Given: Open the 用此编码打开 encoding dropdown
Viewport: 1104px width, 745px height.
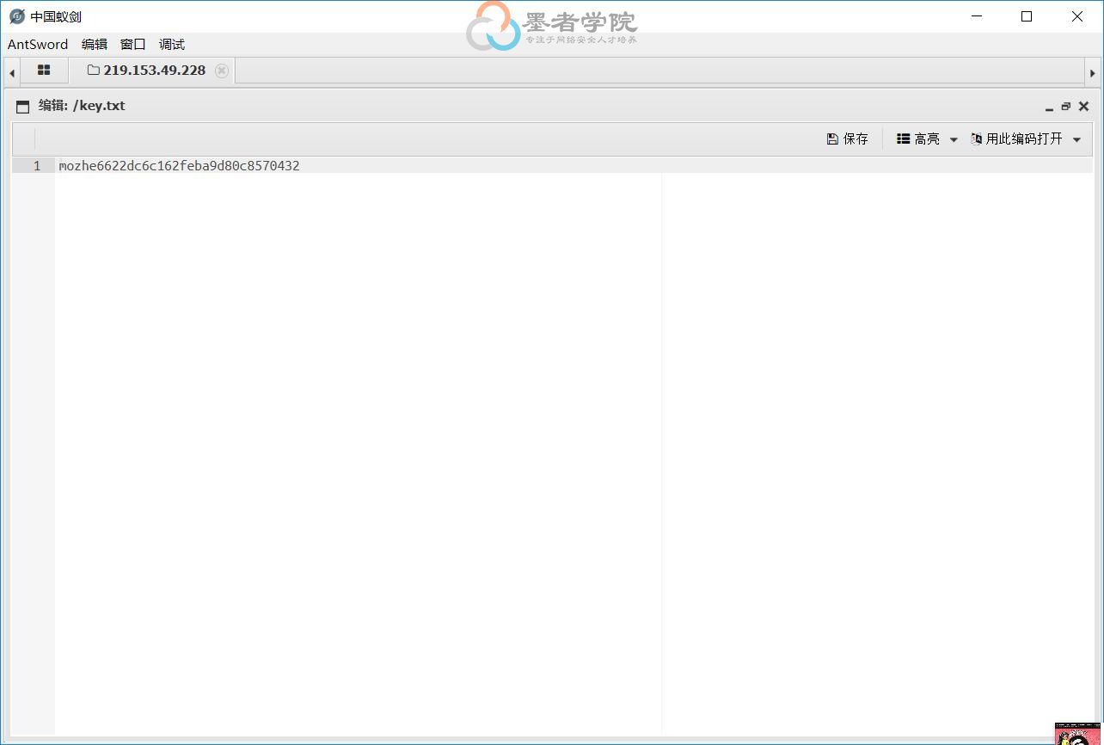Looking at the screenshot, I should coord(1026,139).
